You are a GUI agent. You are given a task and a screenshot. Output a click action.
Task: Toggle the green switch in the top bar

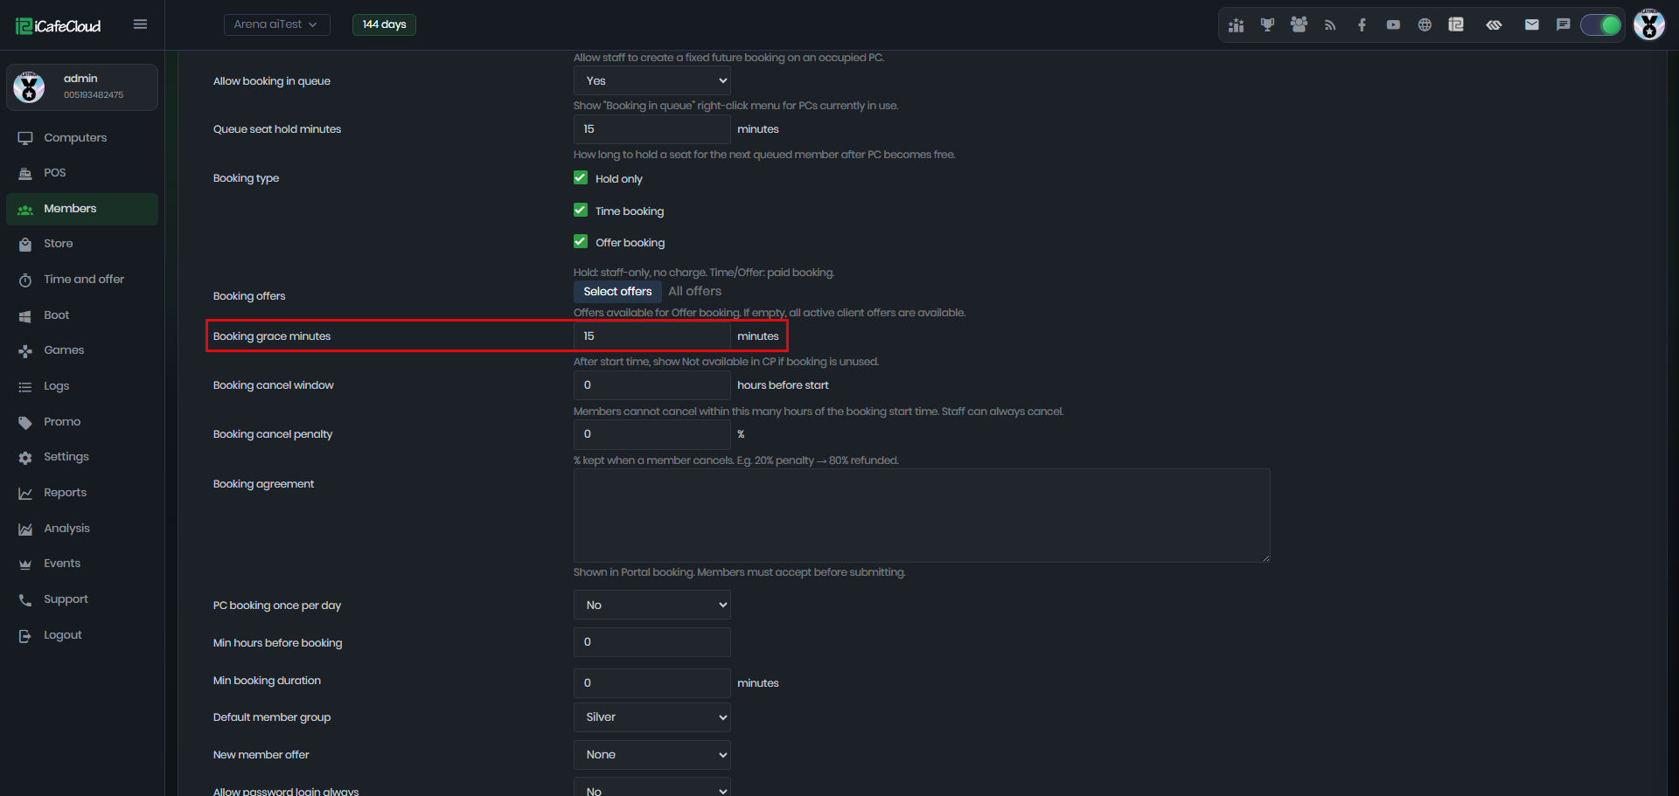tap(1601, 25)
